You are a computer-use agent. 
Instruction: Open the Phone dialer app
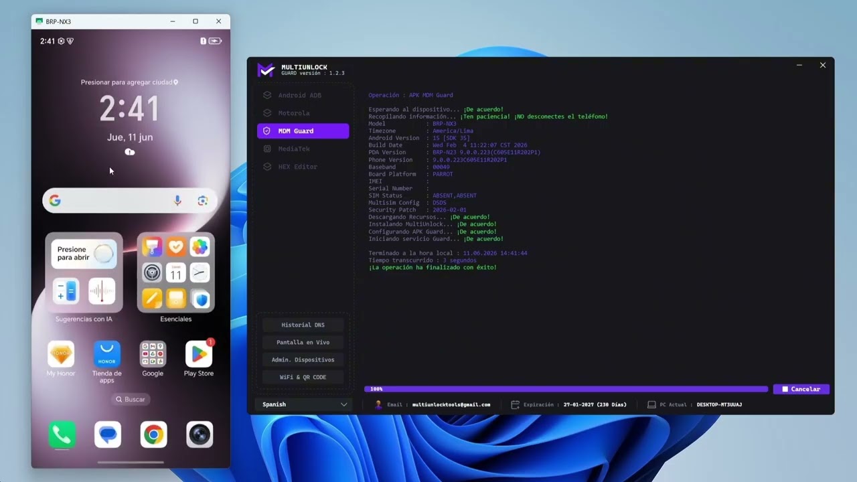coord(61,435)
